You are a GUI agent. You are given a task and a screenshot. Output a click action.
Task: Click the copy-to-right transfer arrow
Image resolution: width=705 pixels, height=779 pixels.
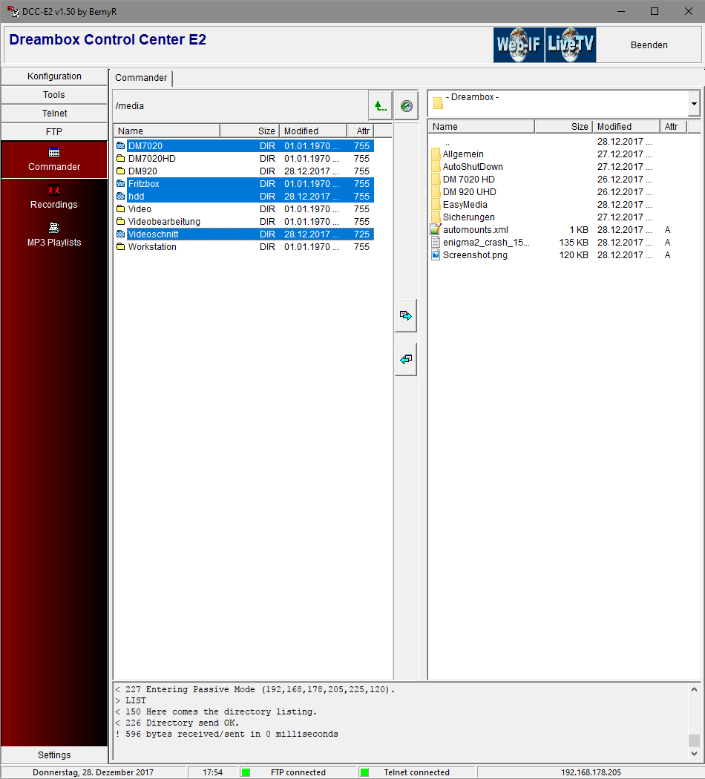click(x=406, y=315)
